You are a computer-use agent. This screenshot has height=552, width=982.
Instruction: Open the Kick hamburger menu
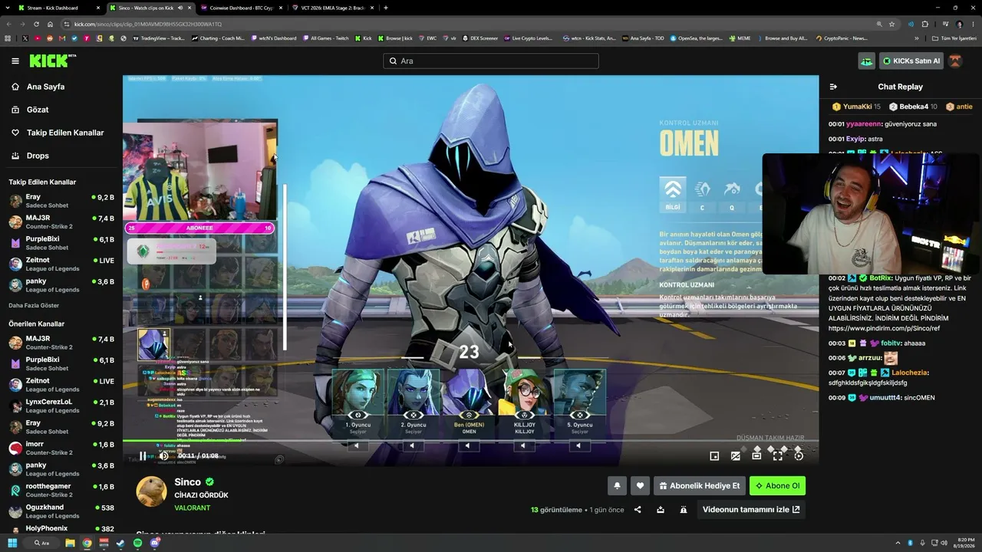coord(15,61)
